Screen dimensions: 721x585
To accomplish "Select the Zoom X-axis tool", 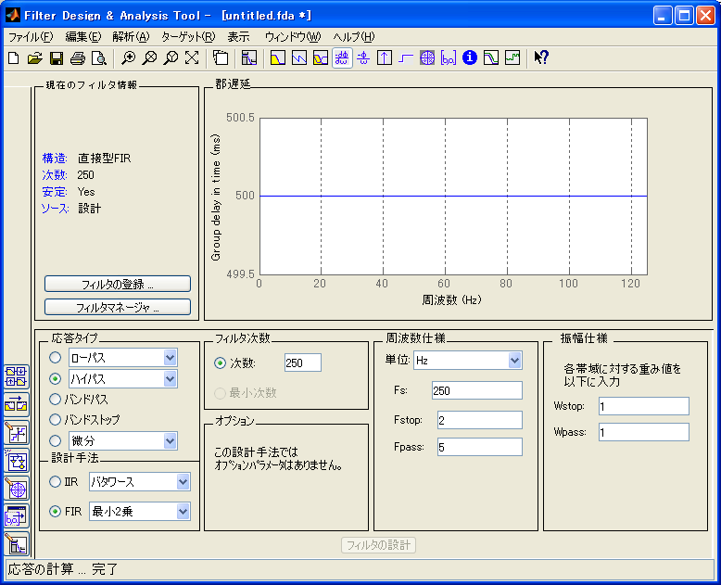I will (149, 58).
